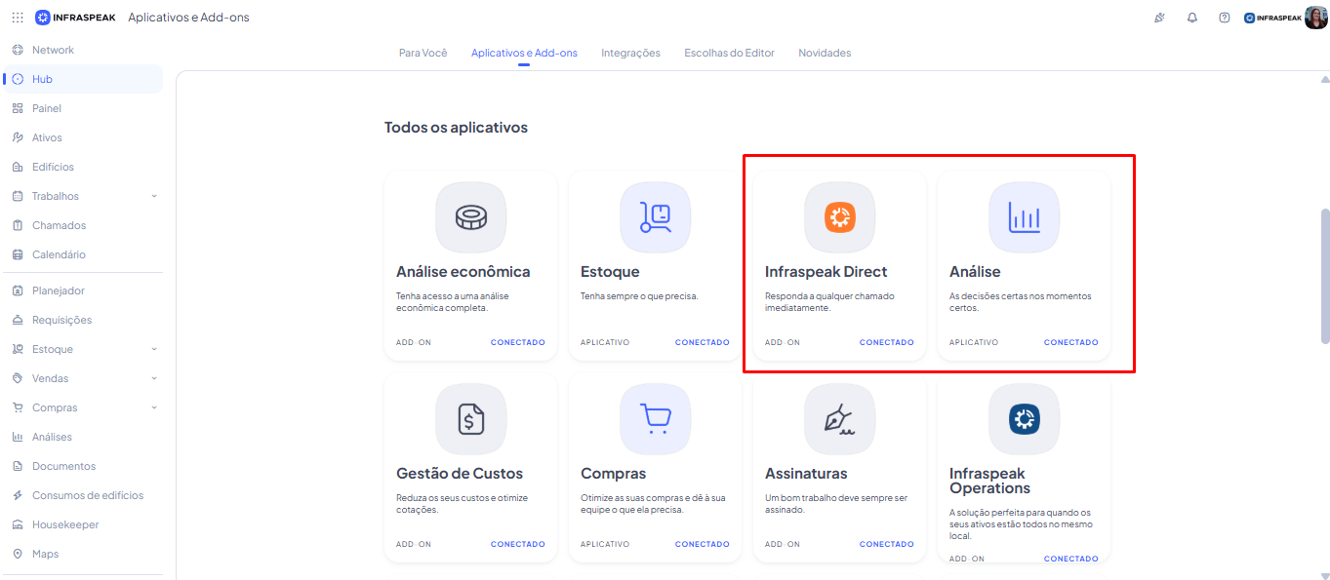Open the Análise econômica card title
Viewport: 1330px width, 580px height.
click(463, 272)
